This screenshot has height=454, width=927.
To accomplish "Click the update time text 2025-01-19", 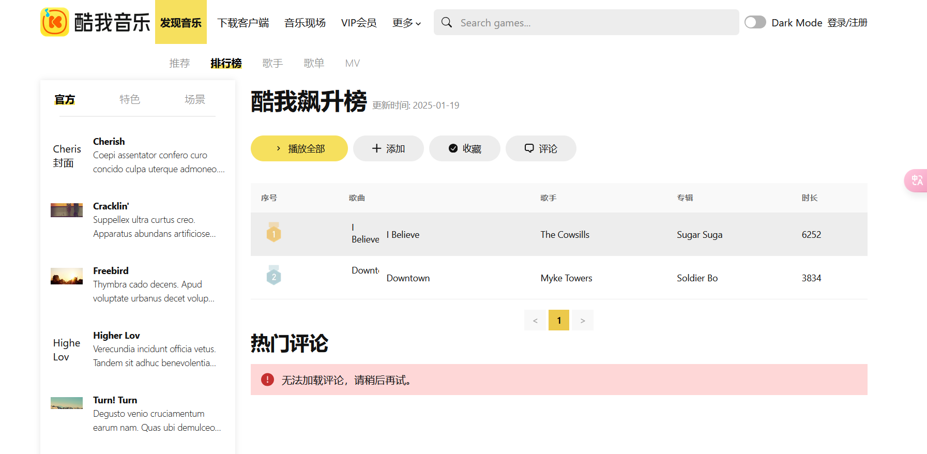I will [x=416, y=105].
